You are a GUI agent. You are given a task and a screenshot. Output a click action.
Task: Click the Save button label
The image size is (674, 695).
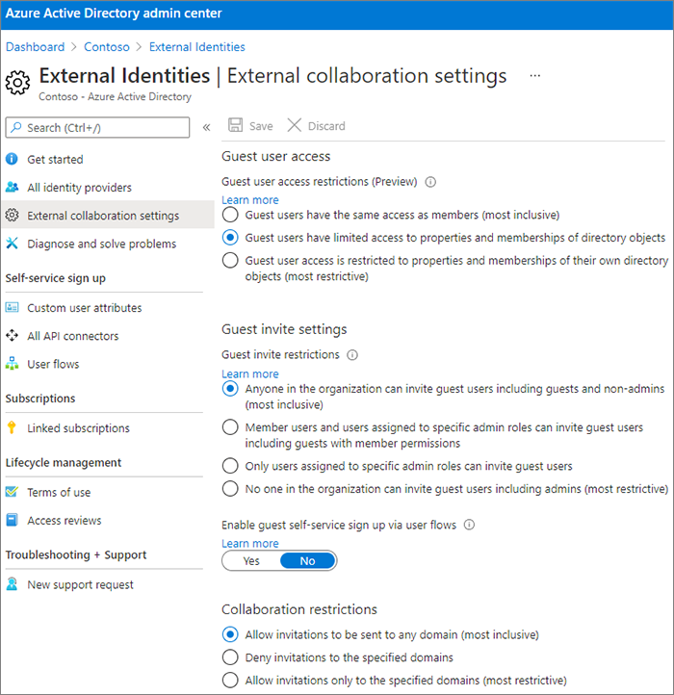coord(261,126)
